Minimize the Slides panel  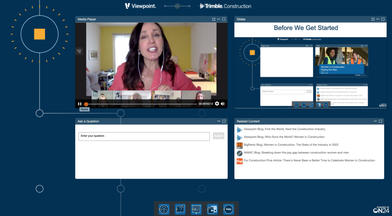pyautogui.click(x=378, y=19)
